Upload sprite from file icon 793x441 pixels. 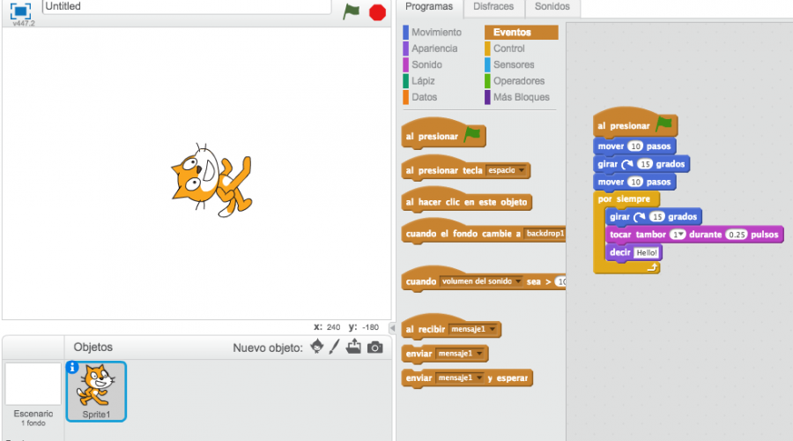coord(354,347)
